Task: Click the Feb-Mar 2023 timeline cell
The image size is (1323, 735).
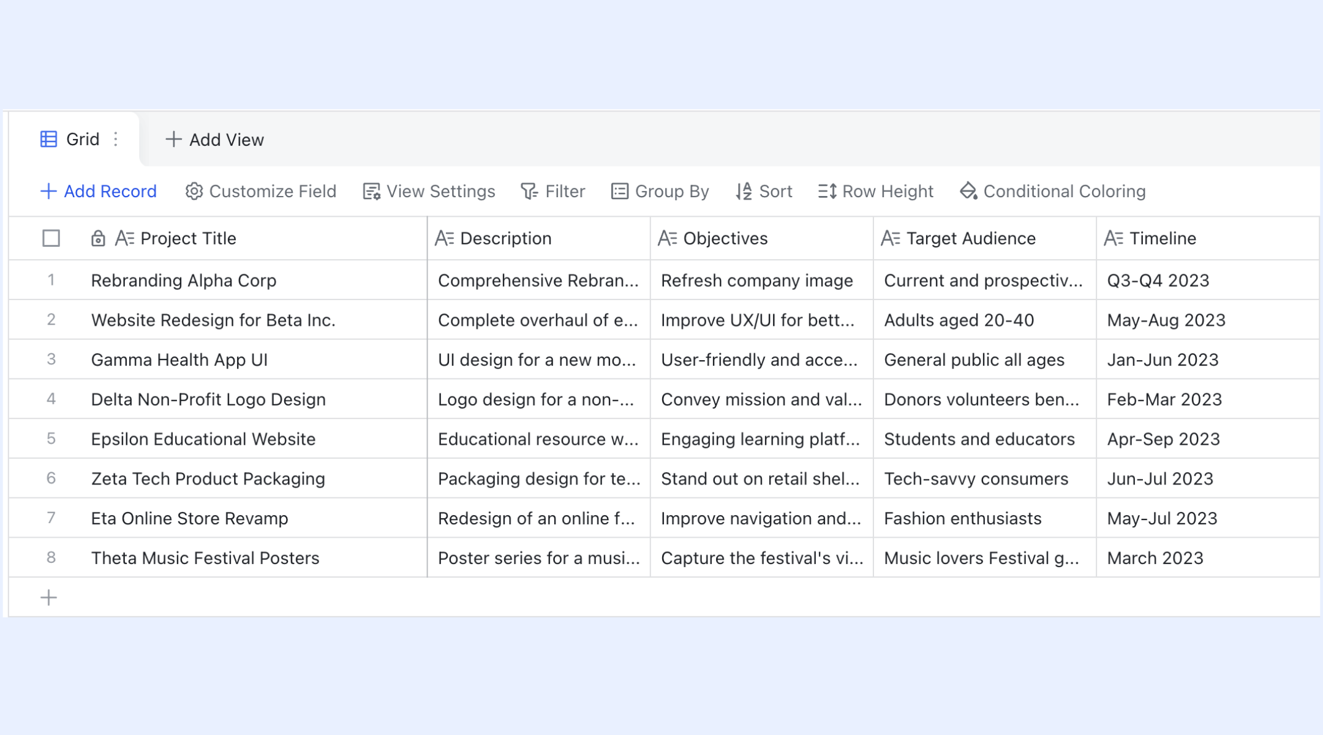Action: (1208, 399)
